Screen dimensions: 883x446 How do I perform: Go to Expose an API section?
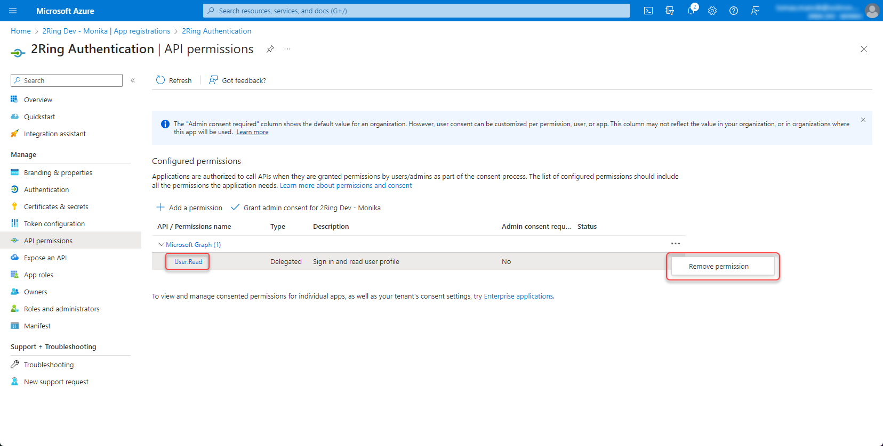pyautogui.click(x=45, y=258)
